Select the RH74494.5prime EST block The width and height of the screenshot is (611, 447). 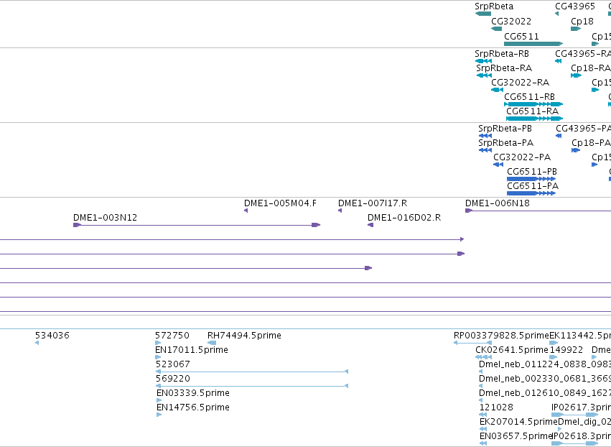212,343
